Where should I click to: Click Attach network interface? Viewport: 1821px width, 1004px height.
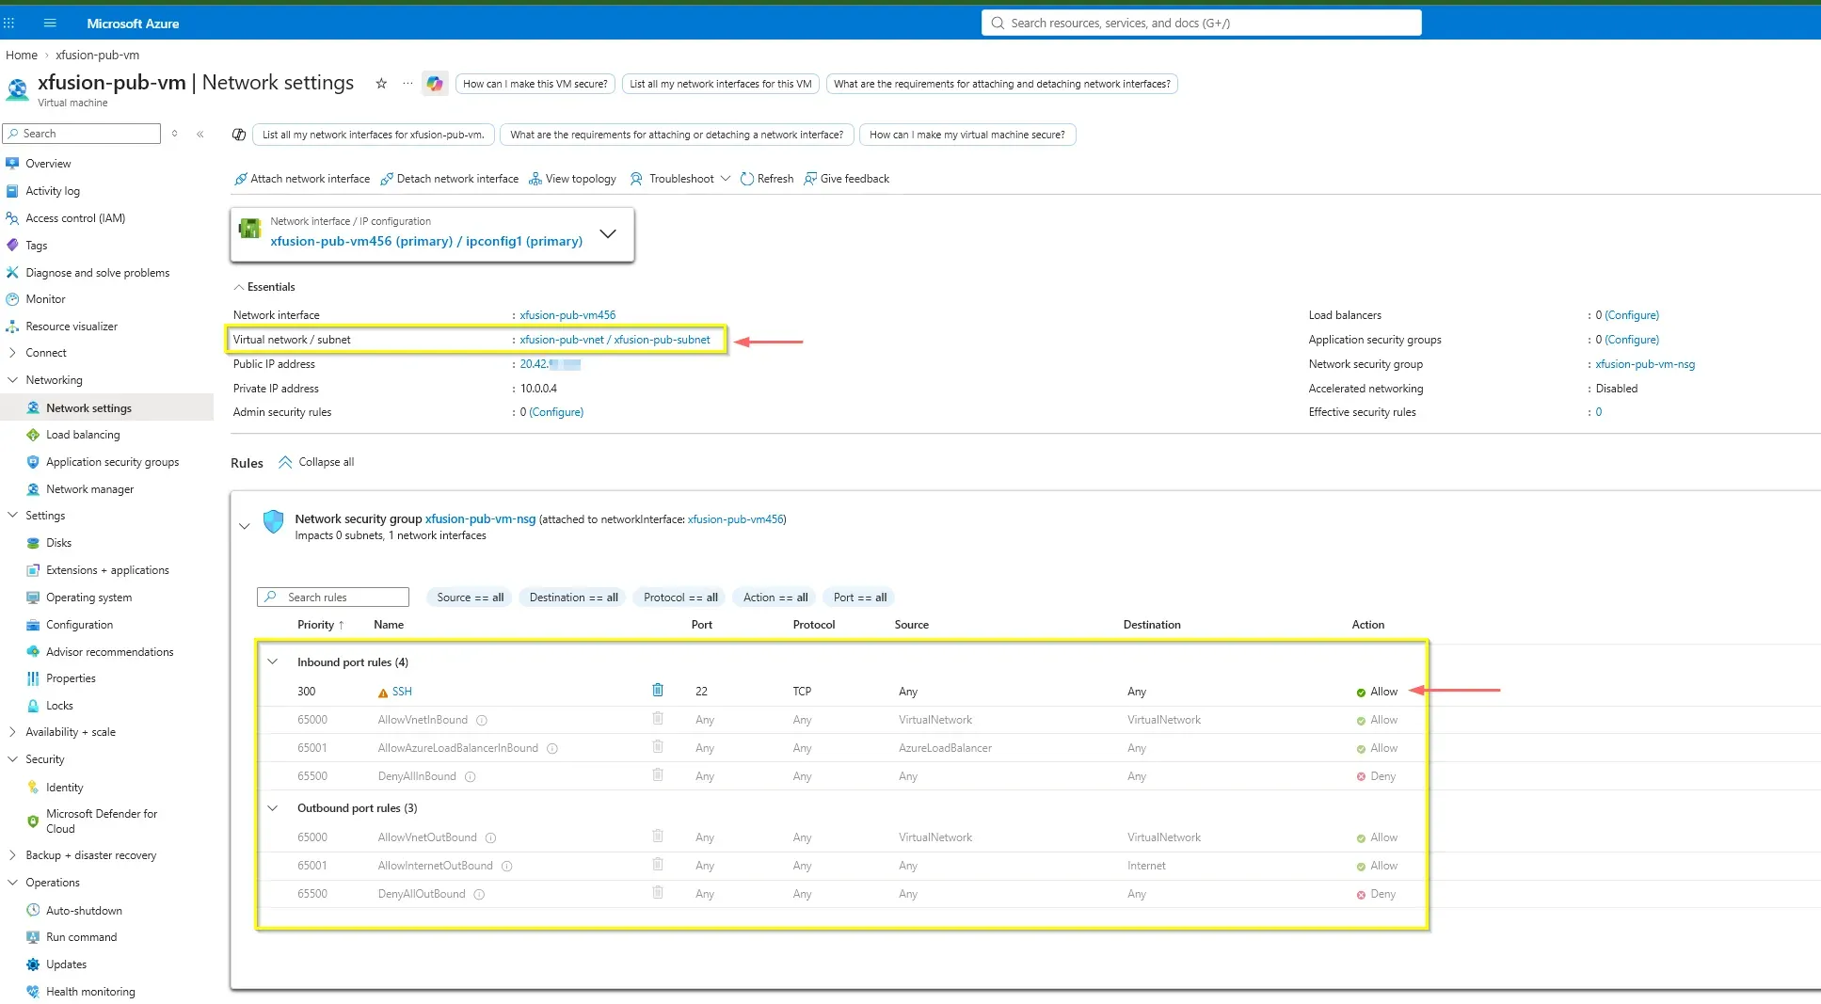pyautogui.click(x=302, y=179)
